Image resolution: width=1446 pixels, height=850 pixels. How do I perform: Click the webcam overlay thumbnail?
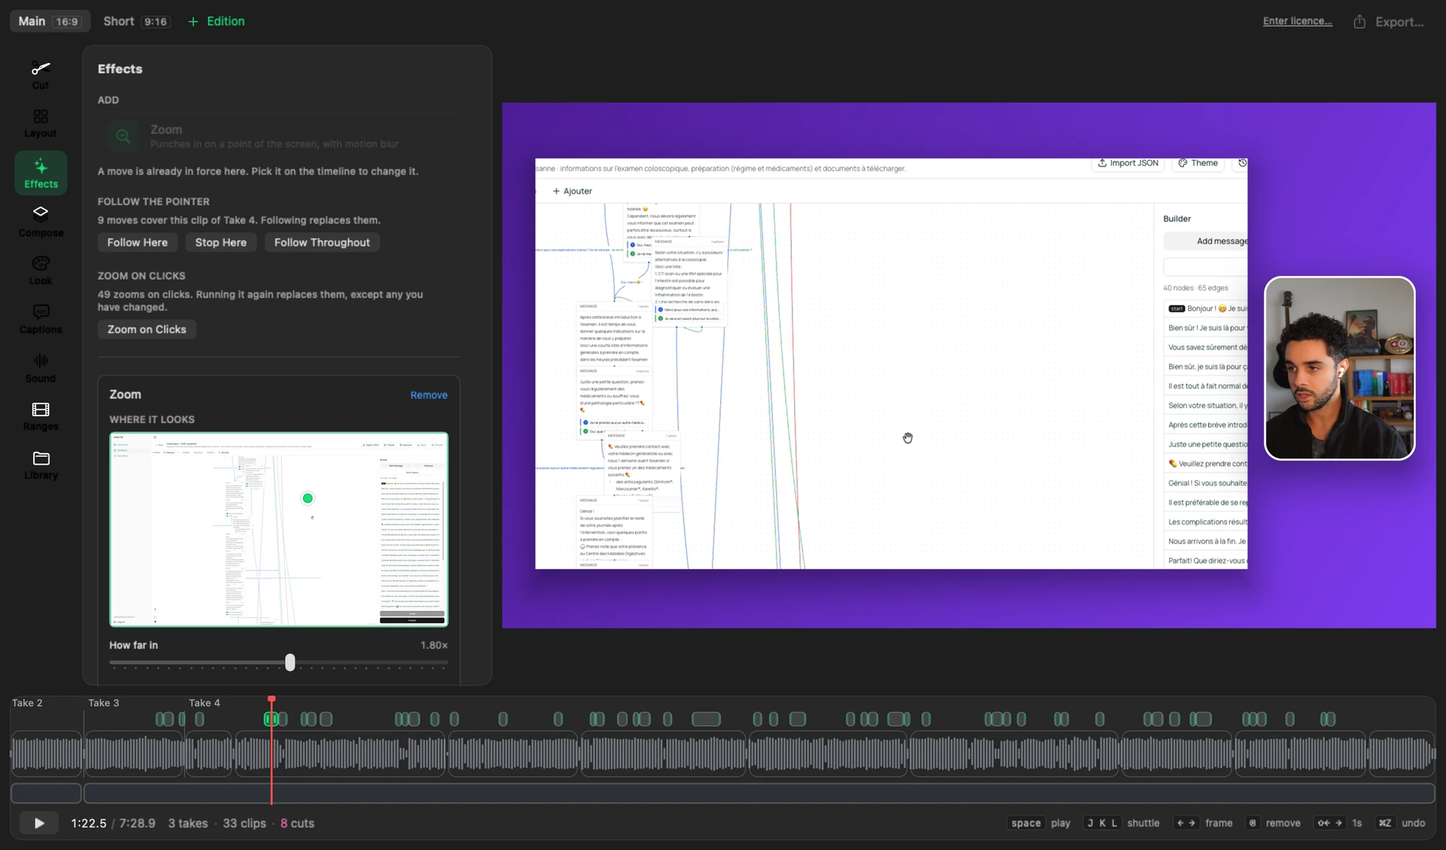(x=1340, y=368)
